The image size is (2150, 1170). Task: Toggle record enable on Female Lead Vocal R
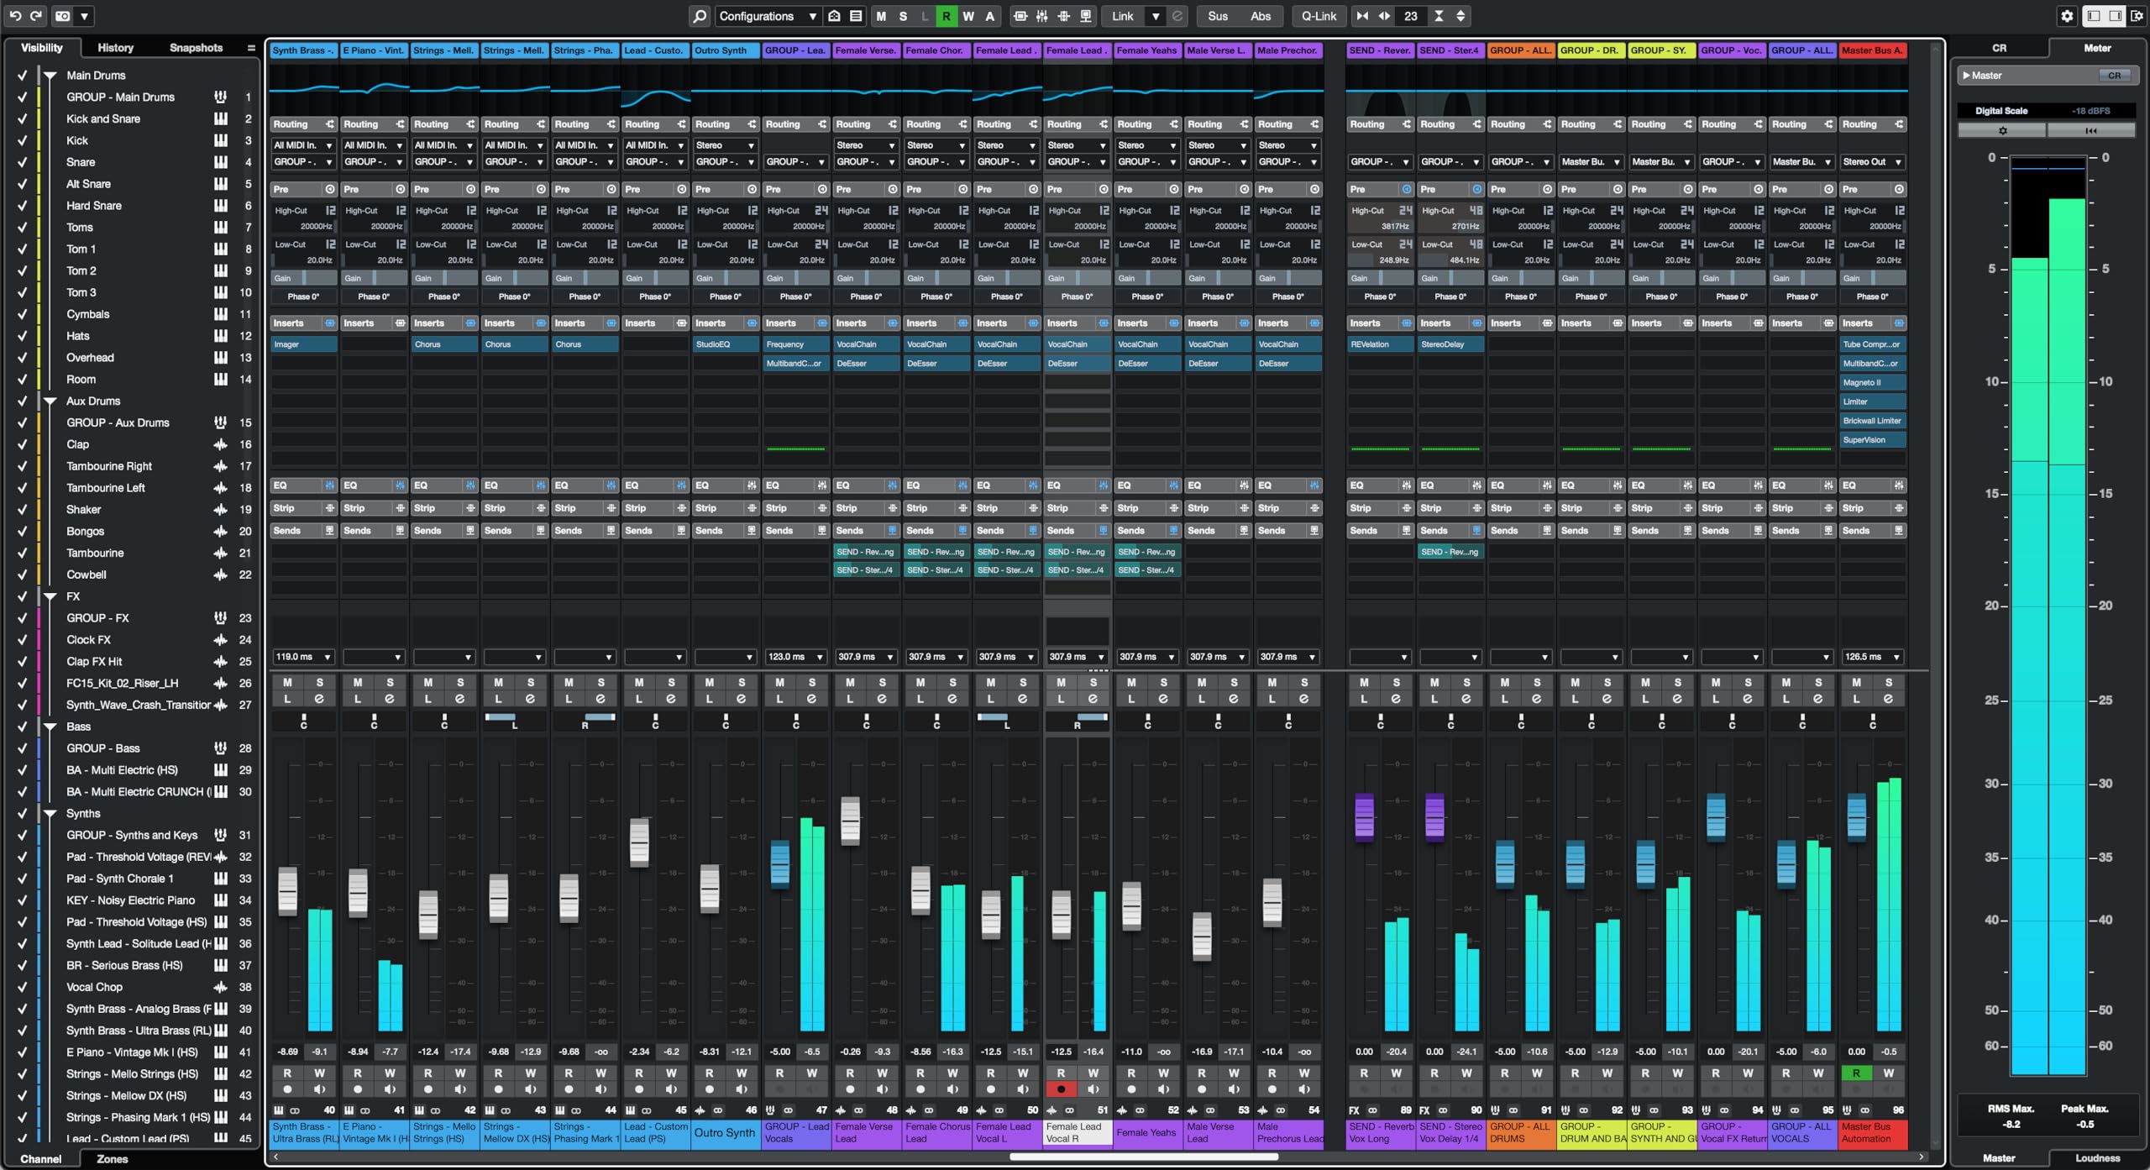tap(1062, 1089)
